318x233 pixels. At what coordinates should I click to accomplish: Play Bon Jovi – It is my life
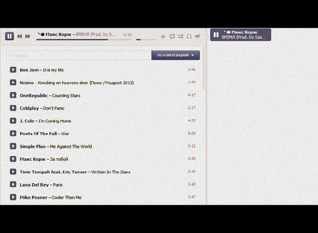(13, 70)
